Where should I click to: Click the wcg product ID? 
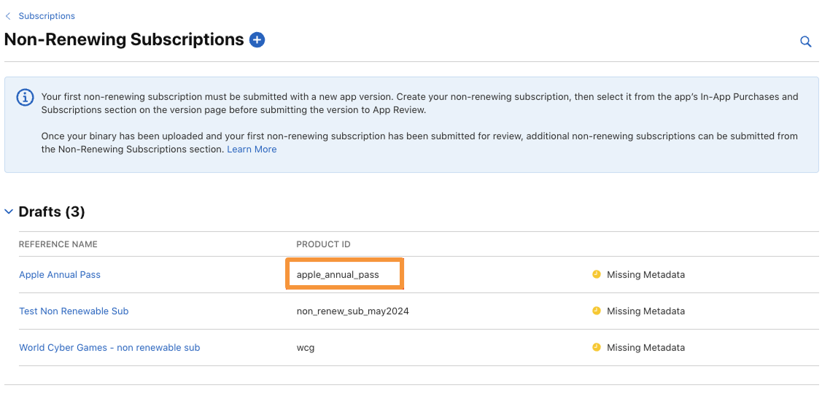306,348
